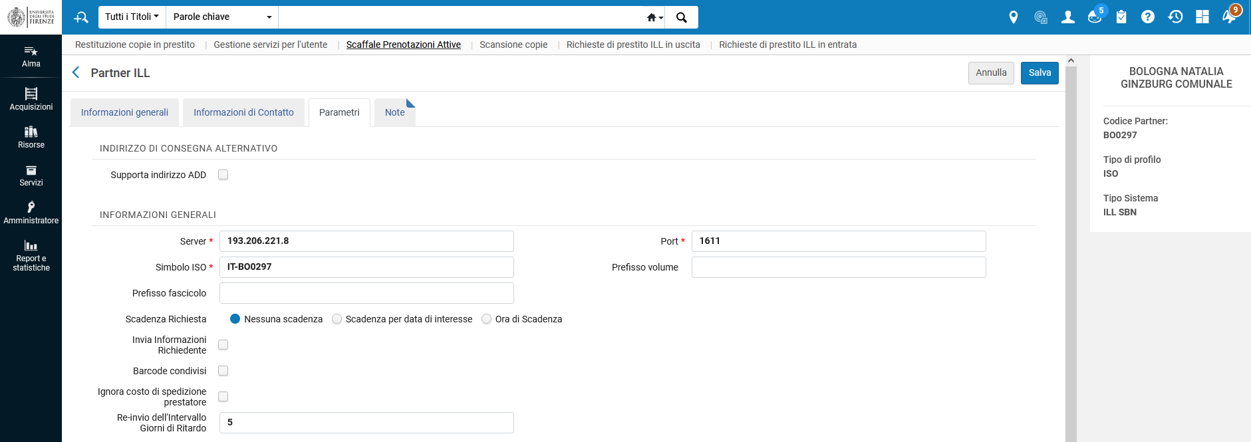The height and width of the screenshot is (442, 1251).
Task: Select Ora di Scadenza radio button
Action: (x=487, y=319)
